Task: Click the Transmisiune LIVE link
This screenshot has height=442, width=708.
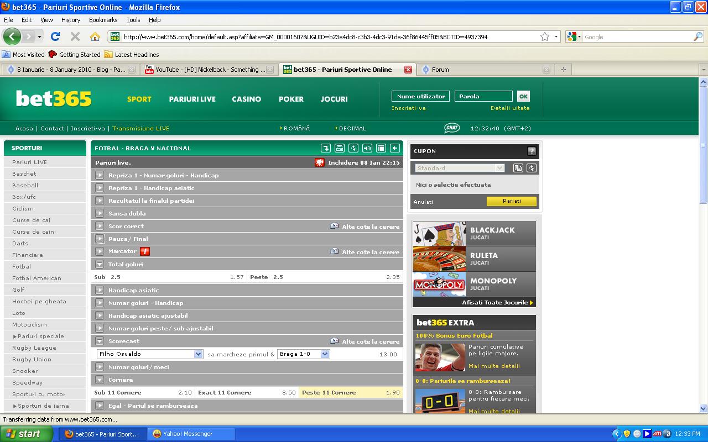Action: [x=141, y=128]
